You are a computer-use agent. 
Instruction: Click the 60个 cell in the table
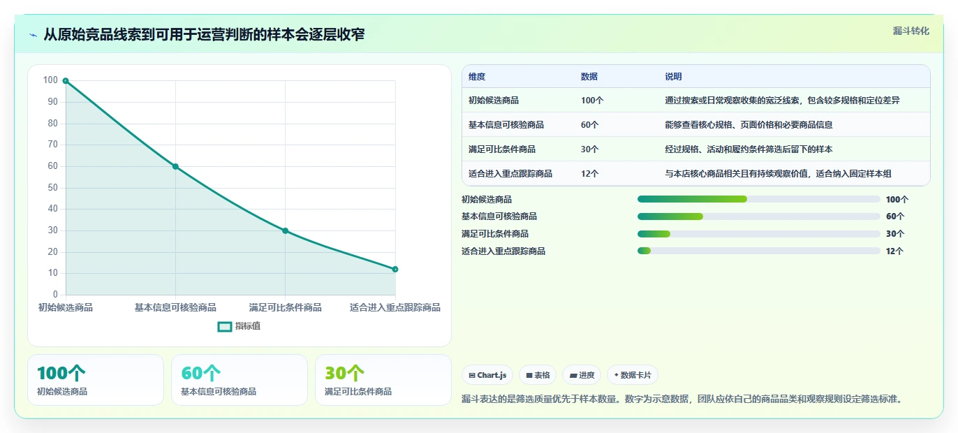[590, 125]
